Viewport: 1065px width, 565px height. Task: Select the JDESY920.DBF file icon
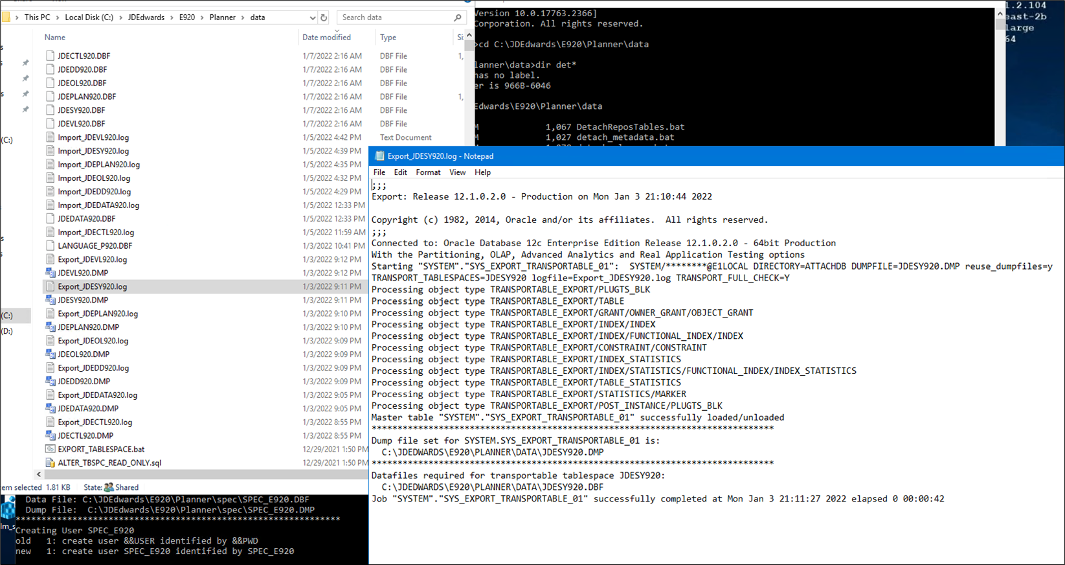[50, 110]
